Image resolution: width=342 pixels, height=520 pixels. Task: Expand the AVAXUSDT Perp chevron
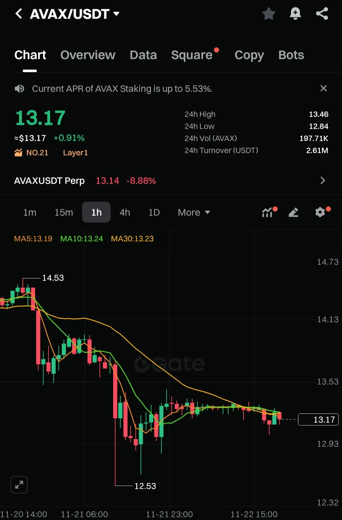pyautogui.click(x=323, y=180)
